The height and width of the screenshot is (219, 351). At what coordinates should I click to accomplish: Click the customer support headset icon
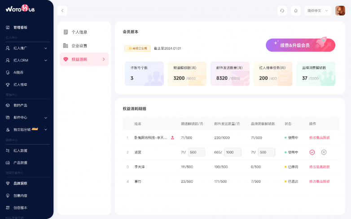coord(282,10)
